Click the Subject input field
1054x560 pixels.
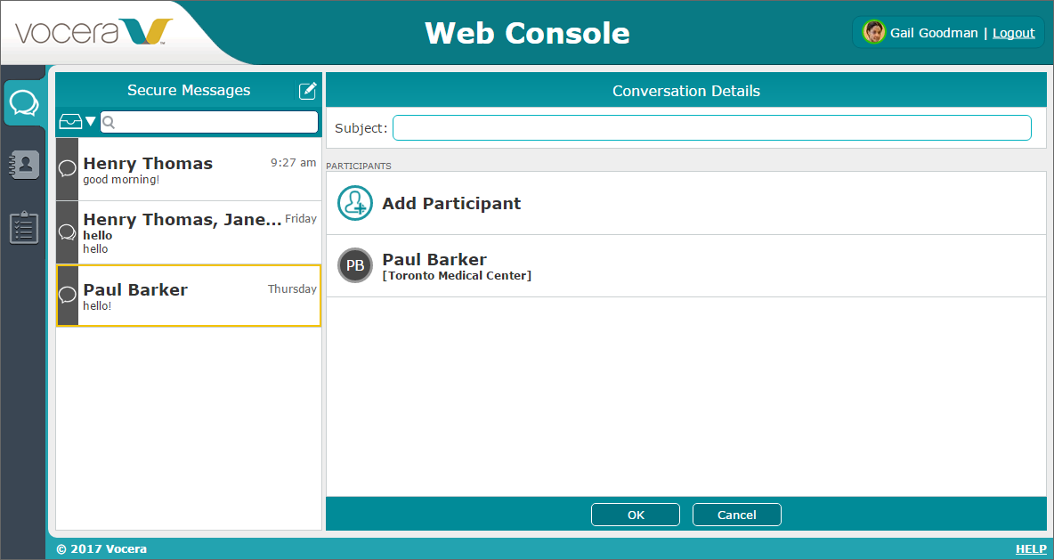click(712, 127)
